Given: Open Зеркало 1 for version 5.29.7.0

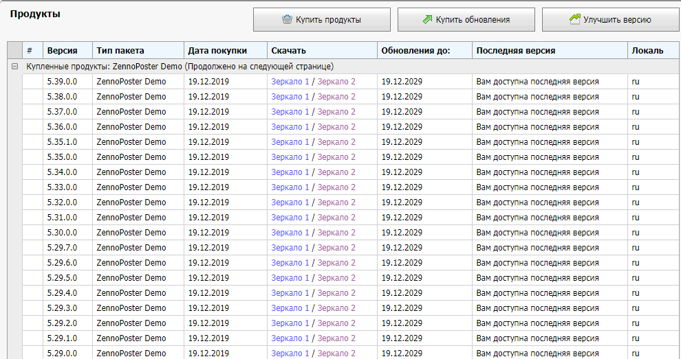Looking at the screenshot, I should coord(290,248).
